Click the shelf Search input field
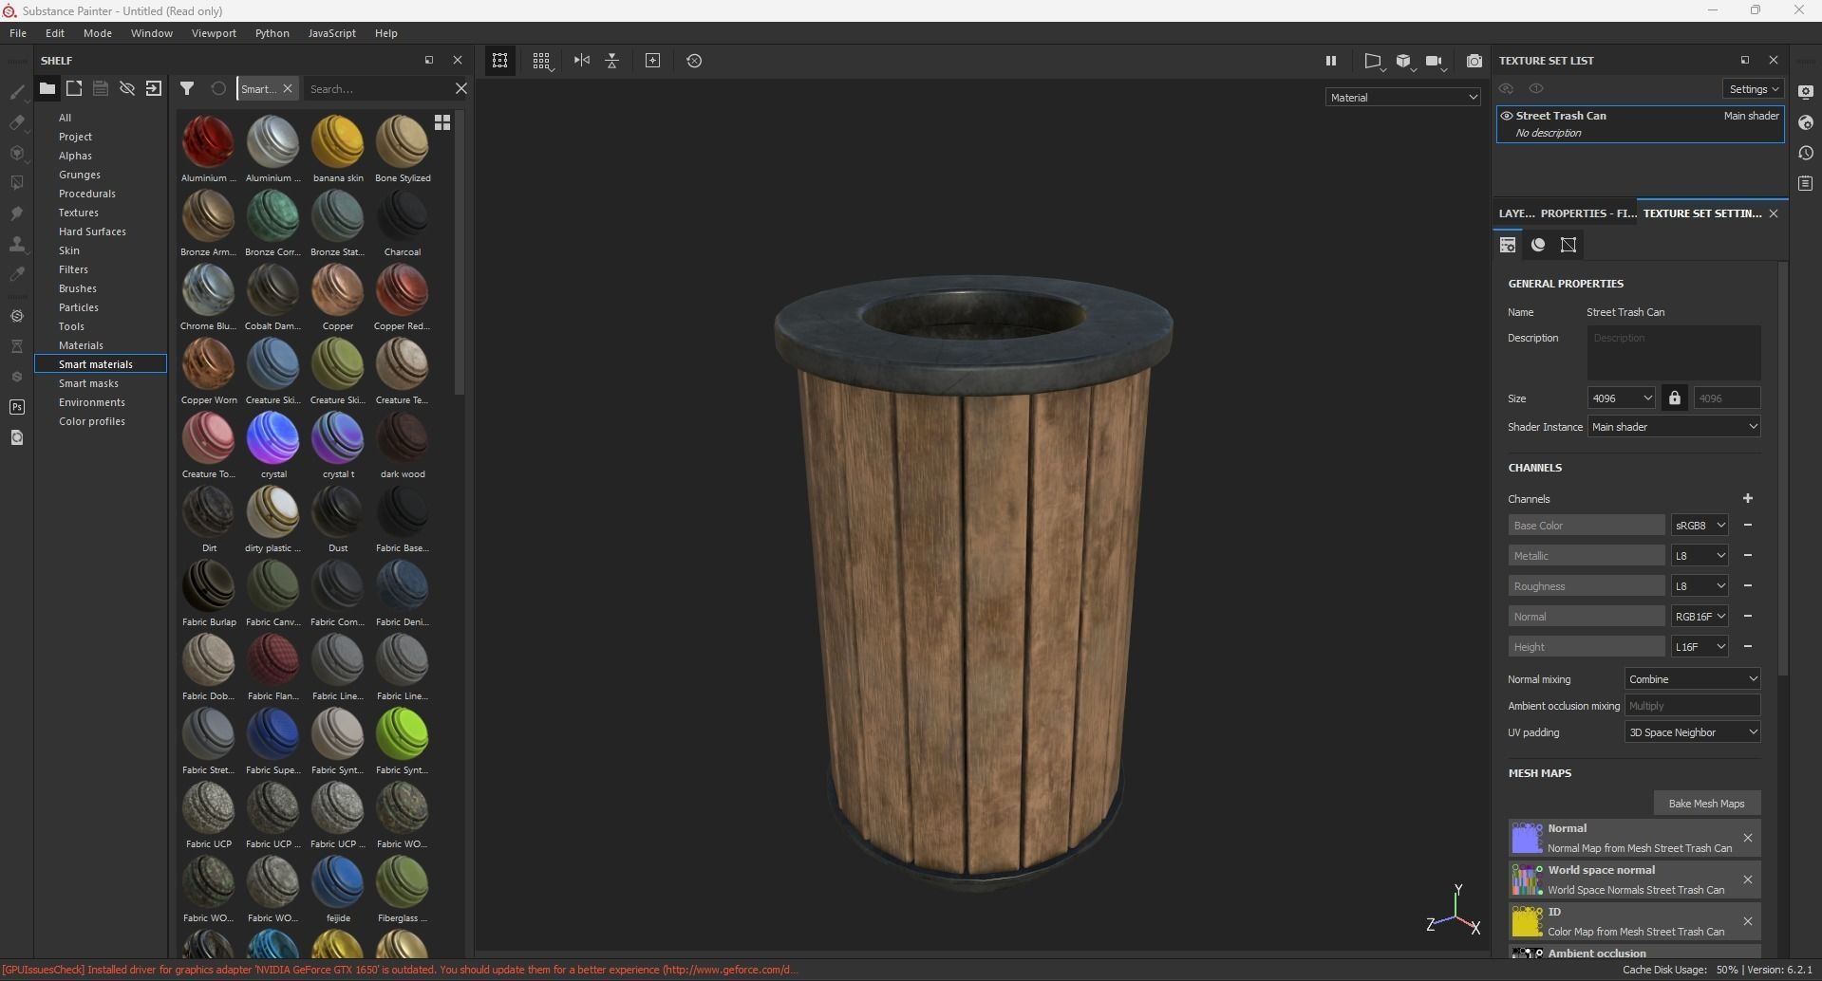The height and width of the screenshot is (981, 1822). pyautogui.click(x=378, y=89)
